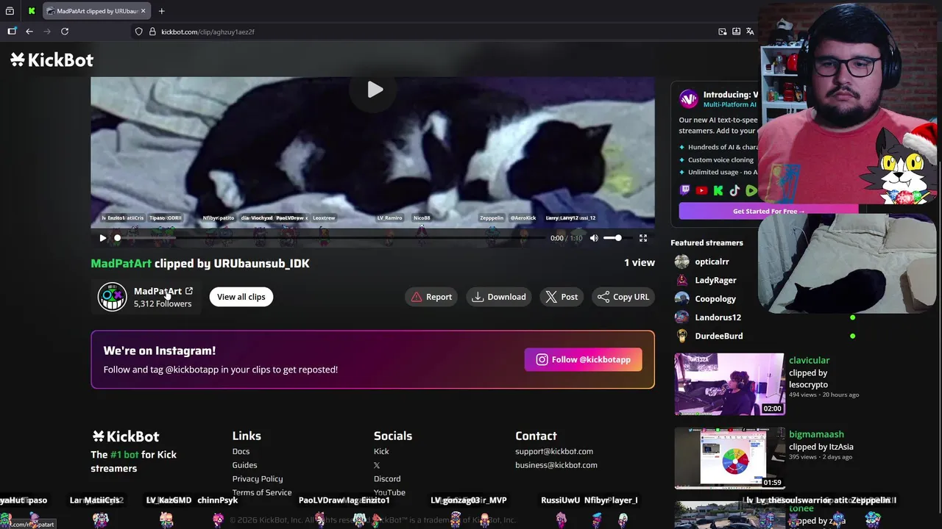The height and width of the screenshot is (529, 942).
Task: Click Get Started For Free button
Action: 768,212
